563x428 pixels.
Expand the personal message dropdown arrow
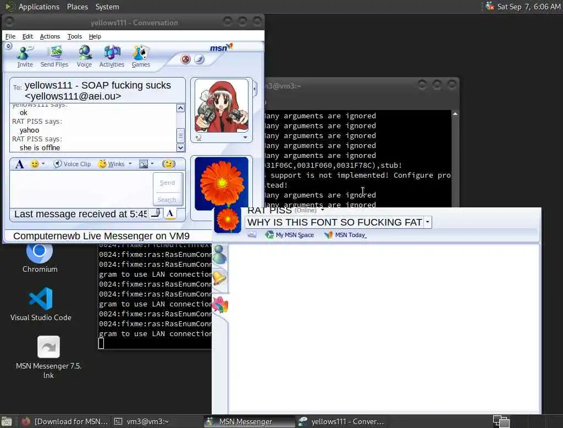pyautogui.click(x=427, y=222)
